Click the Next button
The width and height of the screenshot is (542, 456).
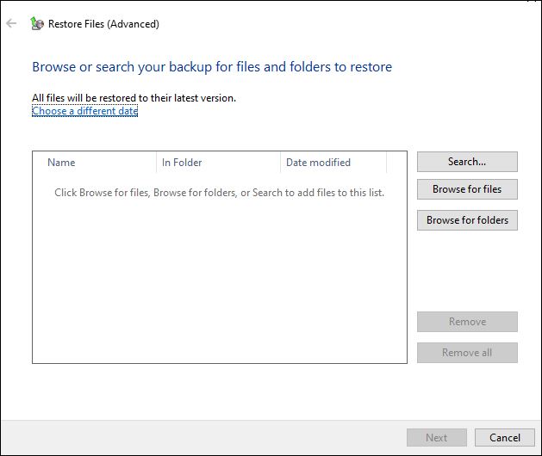[437, 438]
